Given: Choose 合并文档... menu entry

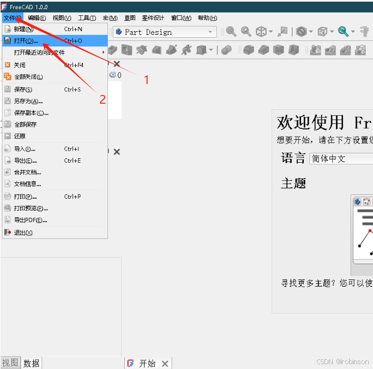Looking at the screenshot, I should click(55, 172).
